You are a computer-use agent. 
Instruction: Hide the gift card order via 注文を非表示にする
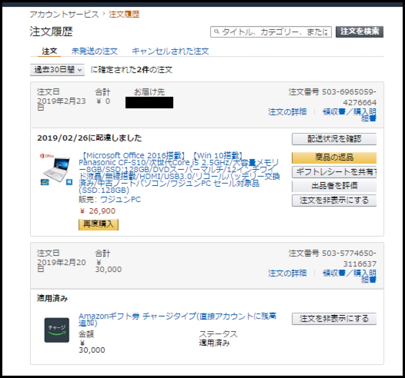(x=334, y=319)
